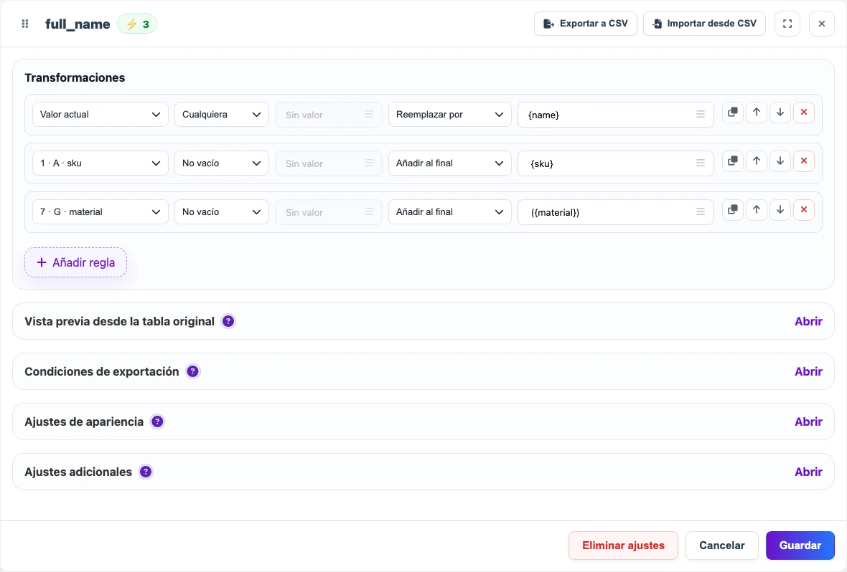Open No vacío dropdown in sku row
Viewport: 847px width, 572px height.
coord(222,163)
